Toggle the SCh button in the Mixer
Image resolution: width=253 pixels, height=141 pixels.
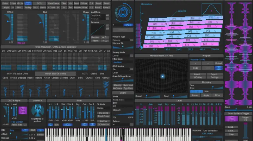[56, 125]
